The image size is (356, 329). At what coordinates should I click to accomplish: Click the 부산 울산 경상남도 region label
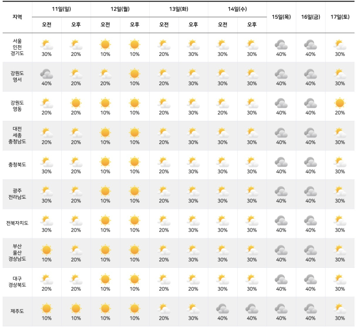click(x=17, y=253)
